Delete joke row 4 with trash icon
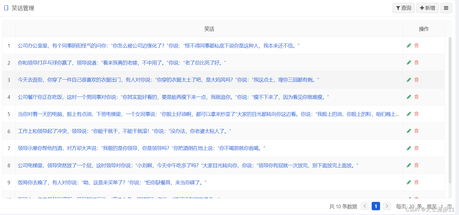Image resolution: width=459 pixels, height=215 pixels. click(416, 97)
